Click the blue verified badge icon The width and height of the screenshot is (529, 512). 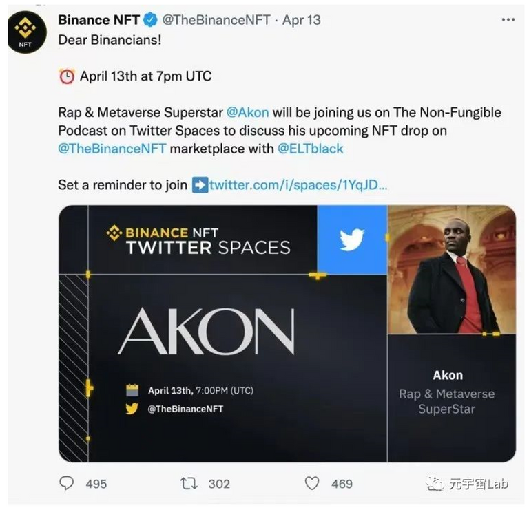tap(150, 20)
